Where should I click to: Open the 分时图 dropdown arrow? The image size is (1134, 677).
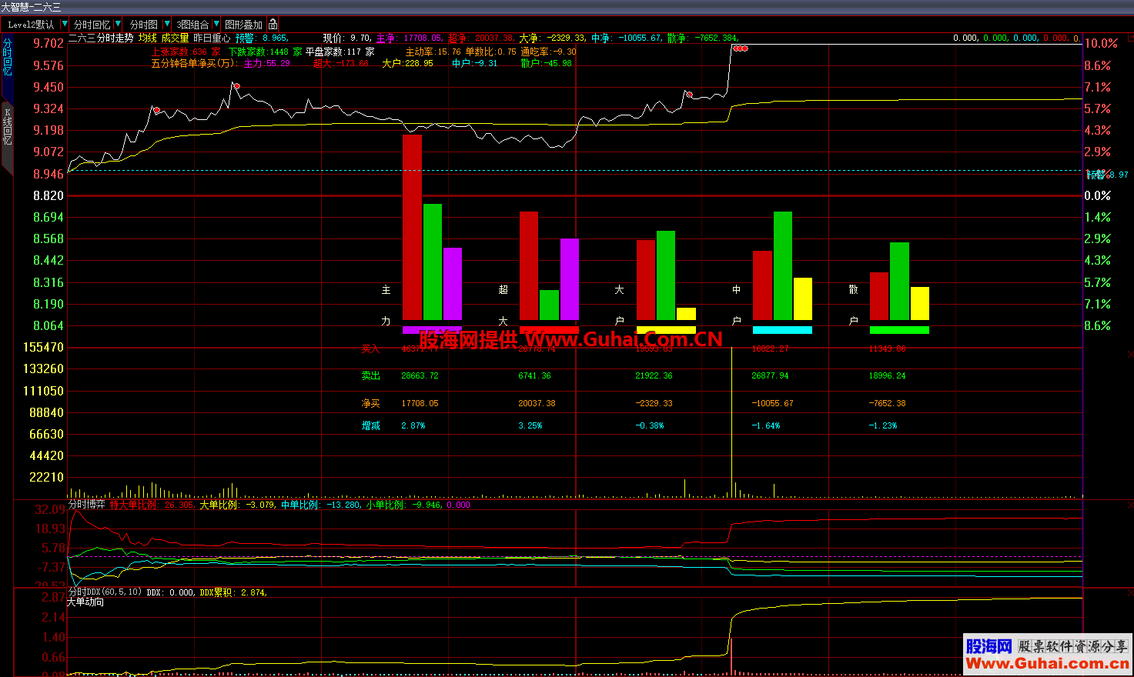tap(167, 25)
